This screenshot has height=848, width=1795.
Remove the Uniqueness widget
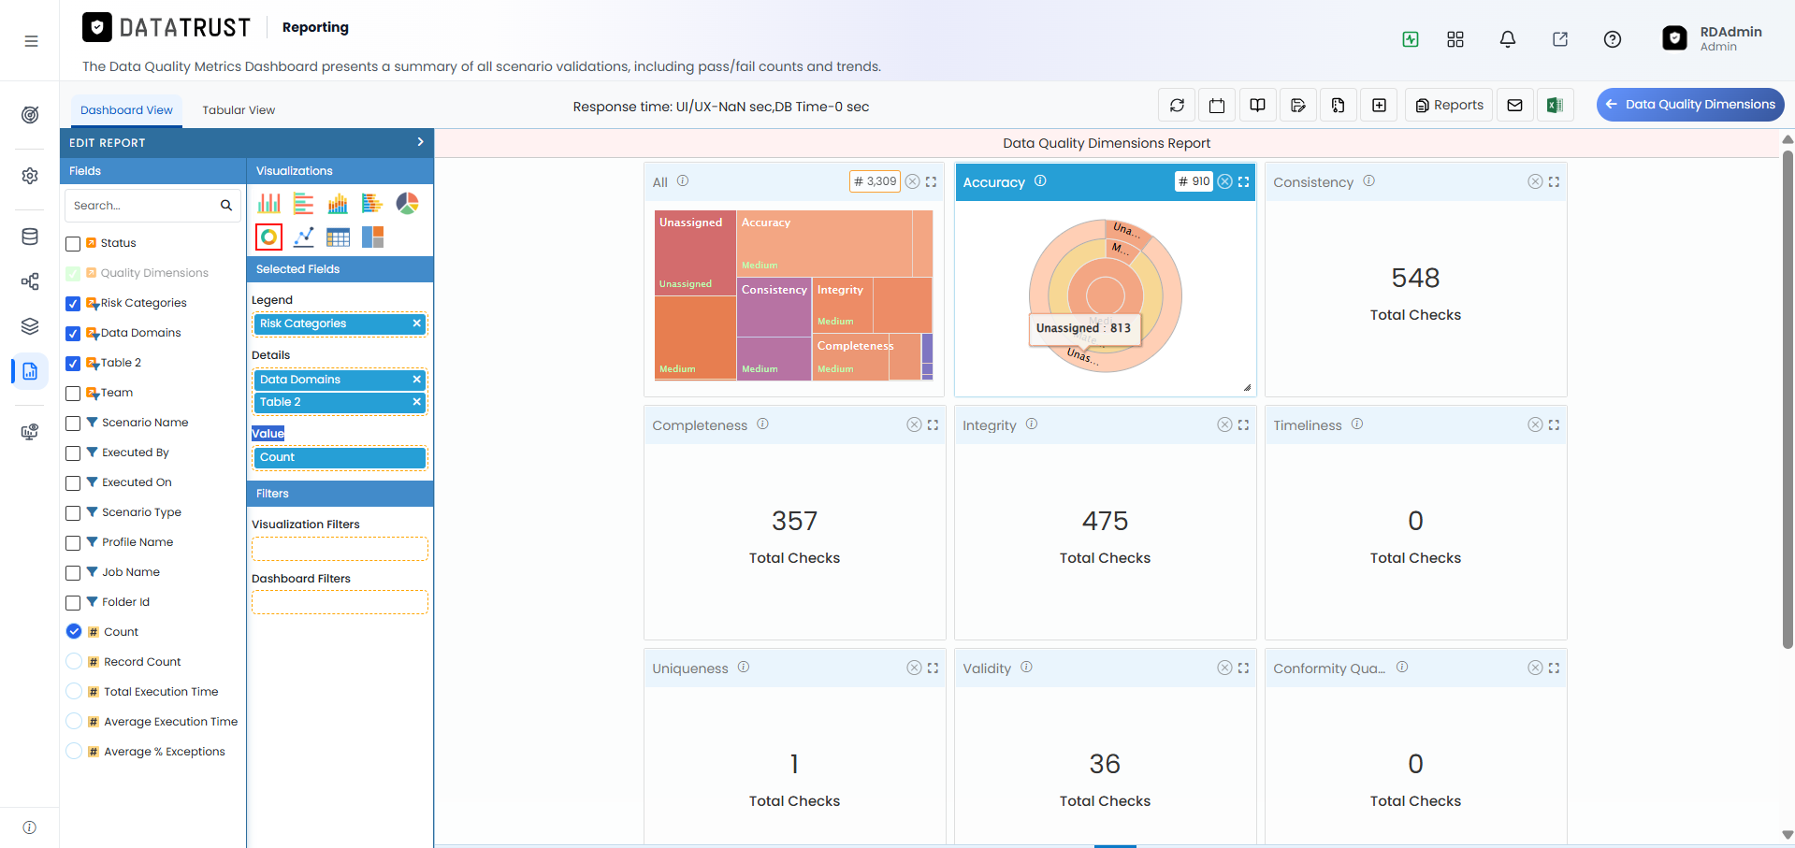pyautogui.click(x=914, y=668)
